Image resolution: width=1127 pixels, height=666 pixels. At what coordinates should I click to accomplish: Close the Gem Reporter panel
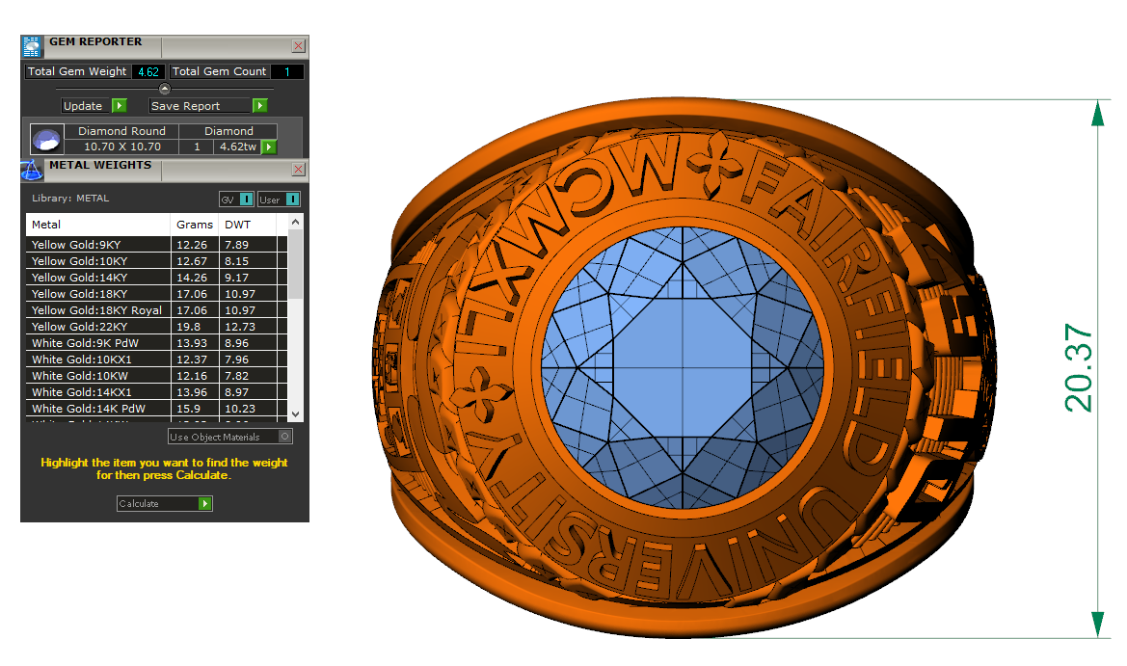(x=298, y=45)
